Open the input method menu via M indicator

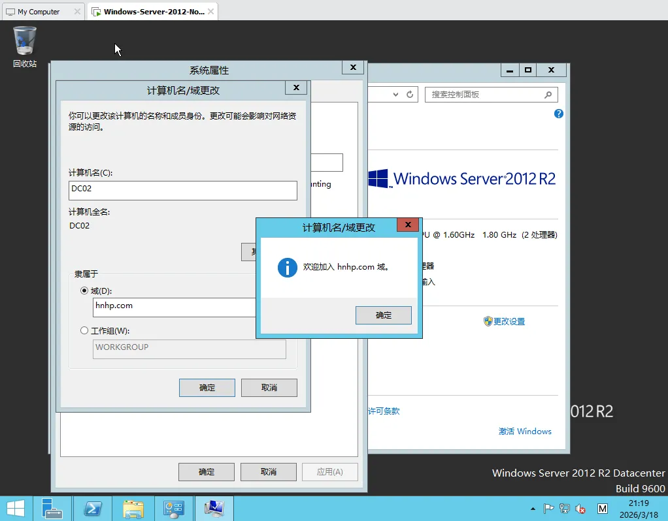[602, 508]
